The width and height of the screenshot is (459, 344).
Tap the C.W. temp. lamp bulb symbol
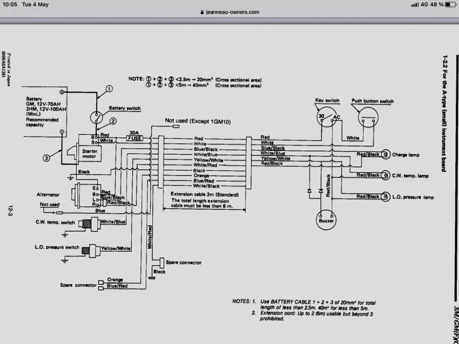(x=386, y=176)
